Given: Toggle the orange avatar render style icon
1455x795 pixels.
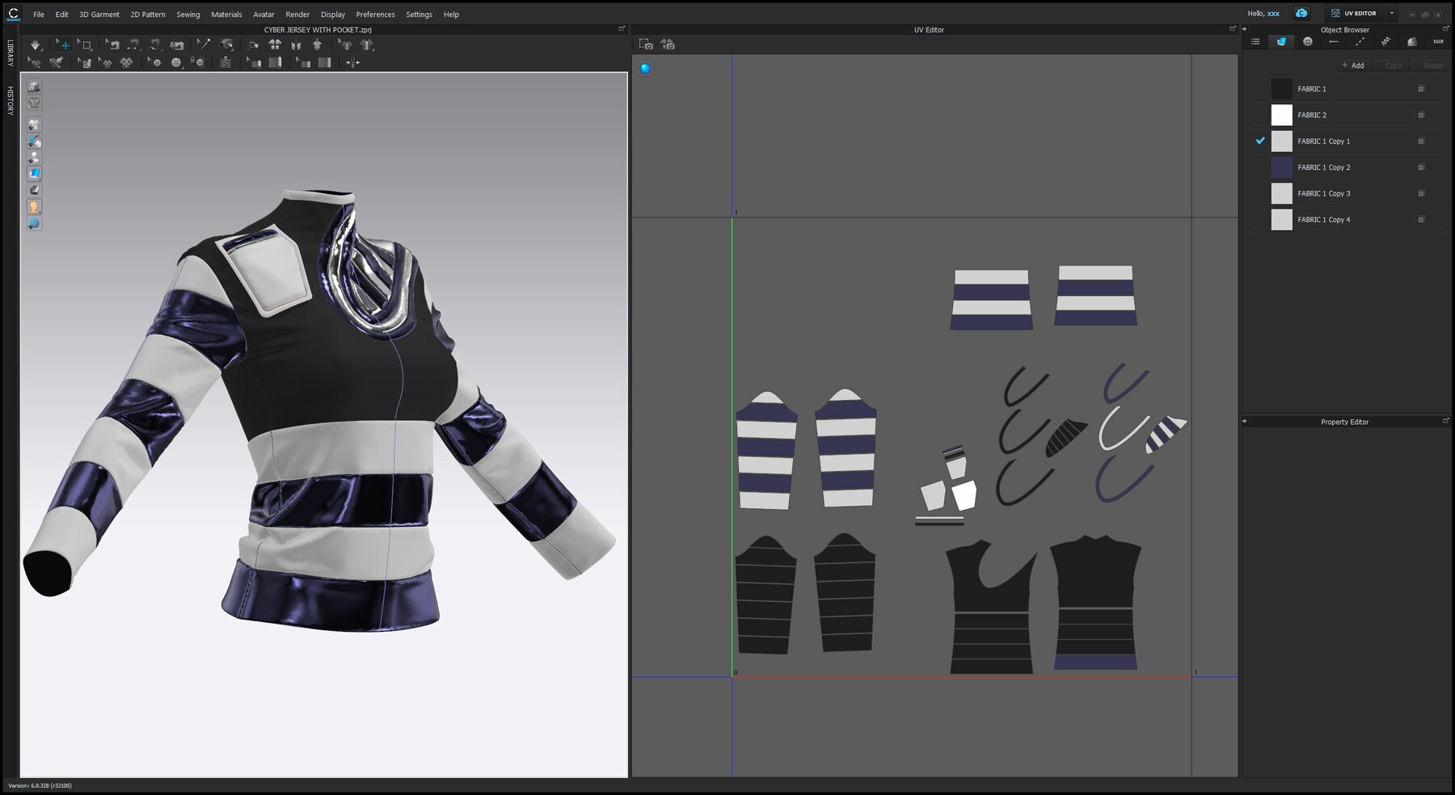Looking at the screenshot, I should click(x=34, y=207).
